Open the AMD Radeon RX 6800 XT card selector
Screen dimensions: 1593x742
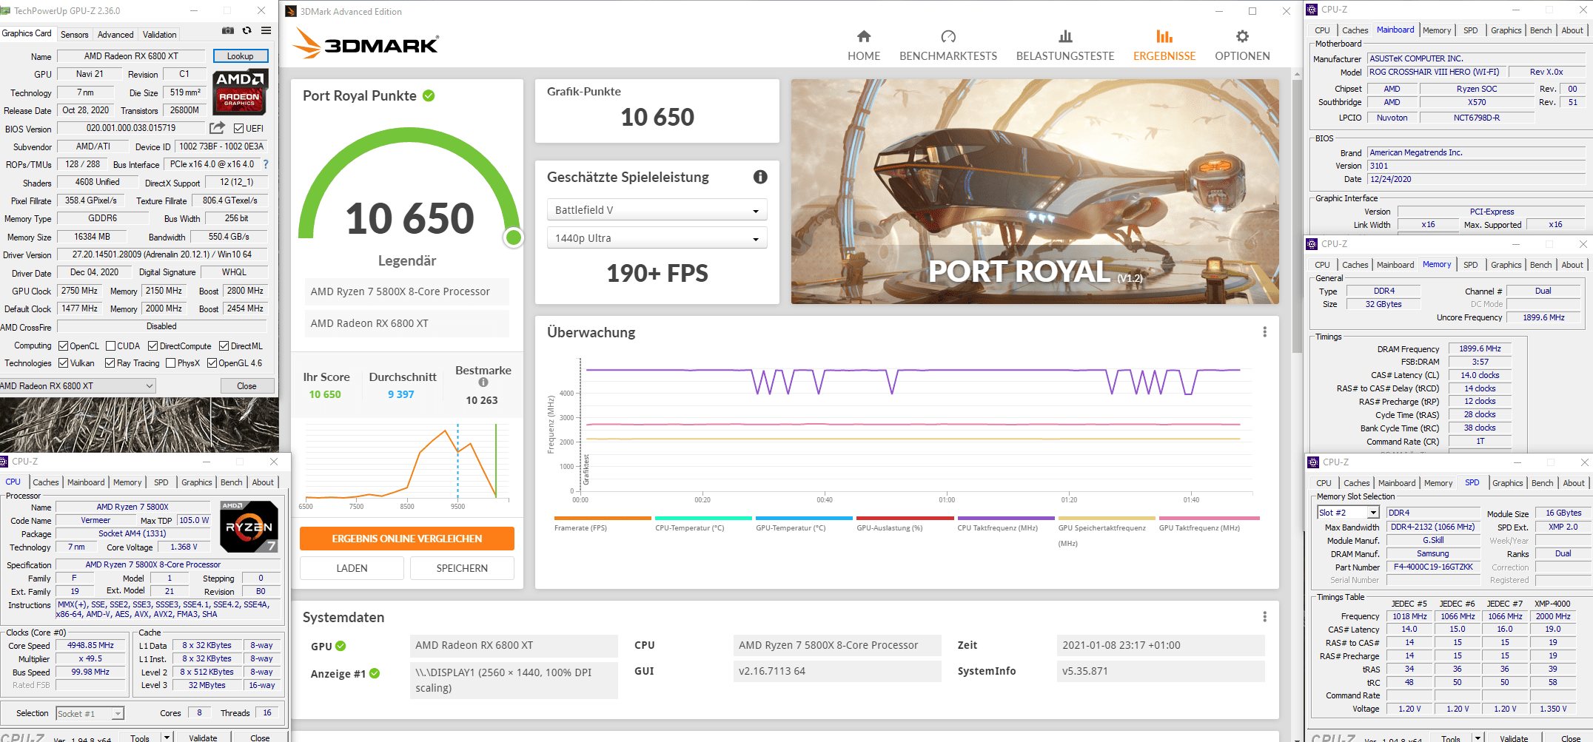78,385
